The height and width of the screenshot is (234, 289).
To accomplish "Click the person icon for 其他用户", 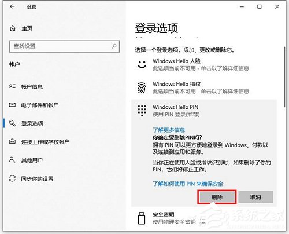I will coord(12,160).
